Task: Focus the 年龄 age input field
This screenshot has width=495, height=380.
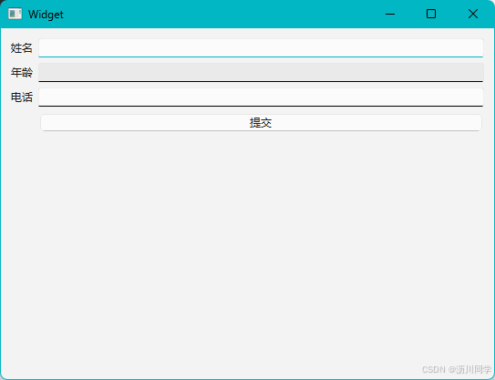Action: 261,72
